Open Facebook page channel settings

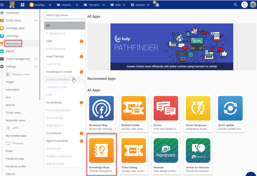15,159
